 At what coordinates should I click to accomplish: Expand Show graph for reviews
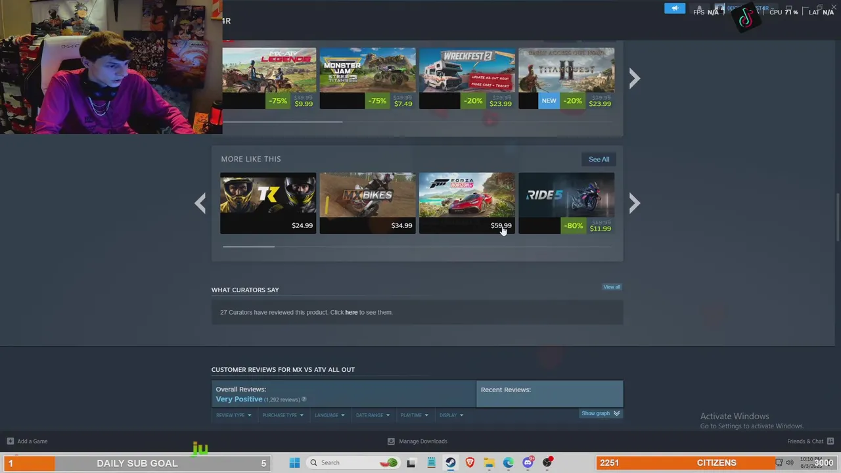coord(601,413)
